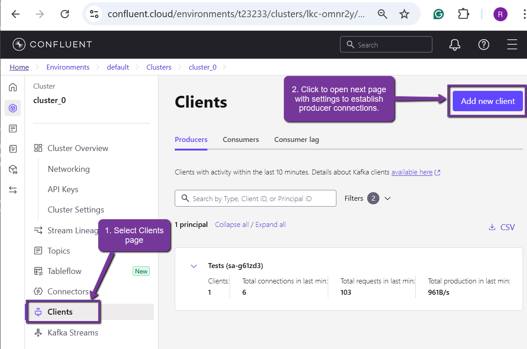Open the Consumer lag tab
This screenshot has width=527, height=349.
point(297,140)
